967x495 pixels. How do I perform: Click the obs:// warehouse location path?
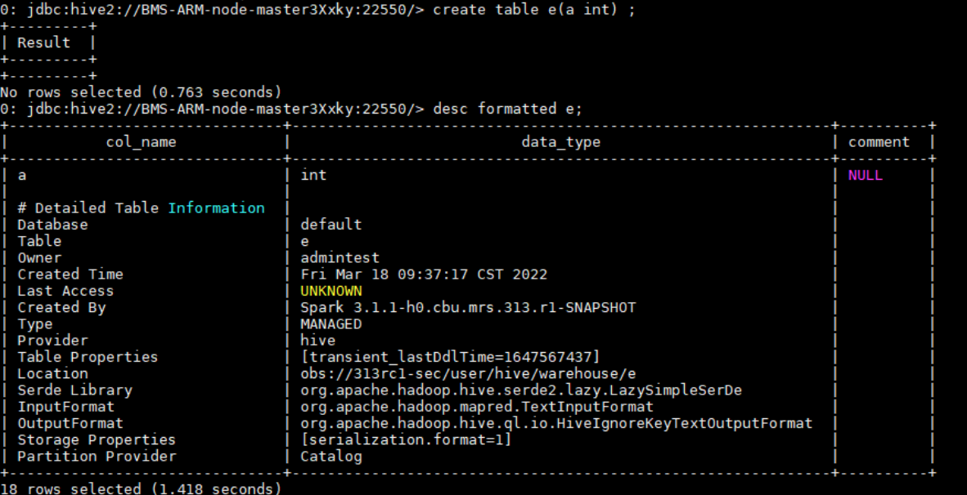(468, 374)
